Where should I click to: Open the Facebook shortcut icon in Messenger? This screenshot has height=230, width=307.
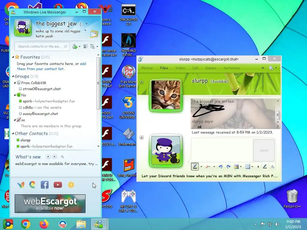45,184
